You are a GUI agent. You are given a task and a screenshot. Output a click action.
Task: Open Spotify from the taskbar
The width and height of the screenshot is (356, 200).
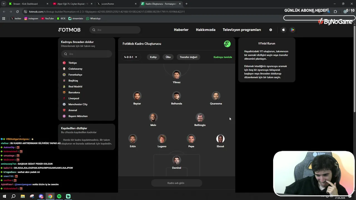59,196
